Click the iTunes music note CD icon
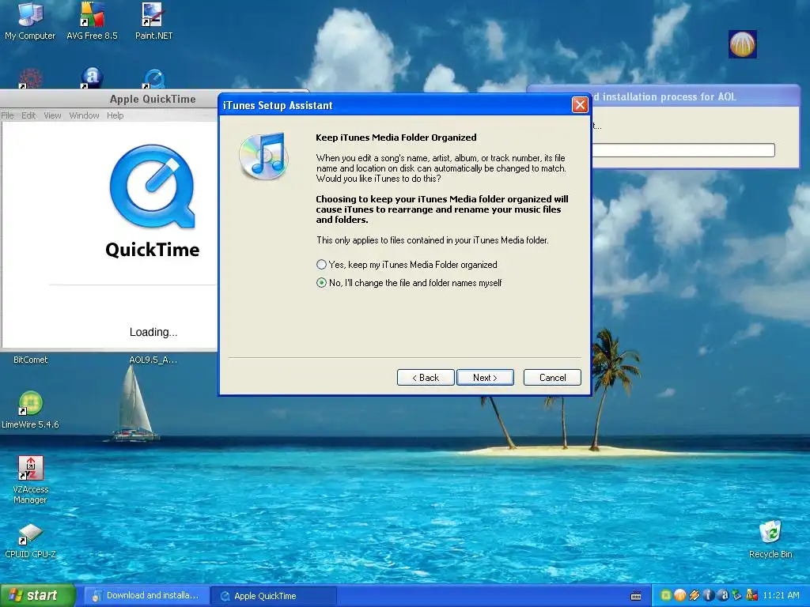The height and width of the screenshot is (607, 810). click(263, 156)
